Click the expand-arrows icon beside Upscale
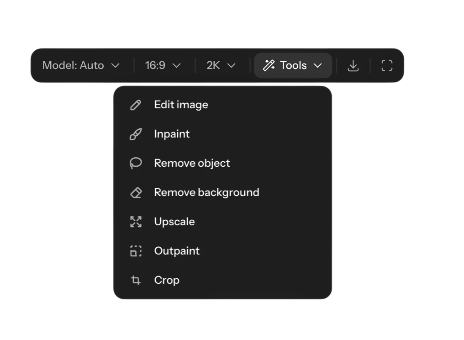Viewport: 464px width, 340px height. 136,222
